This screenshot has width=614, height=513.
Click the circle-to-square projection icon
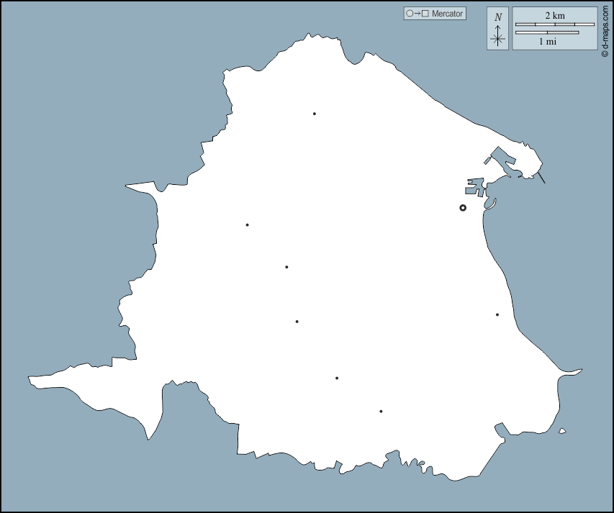418,14
